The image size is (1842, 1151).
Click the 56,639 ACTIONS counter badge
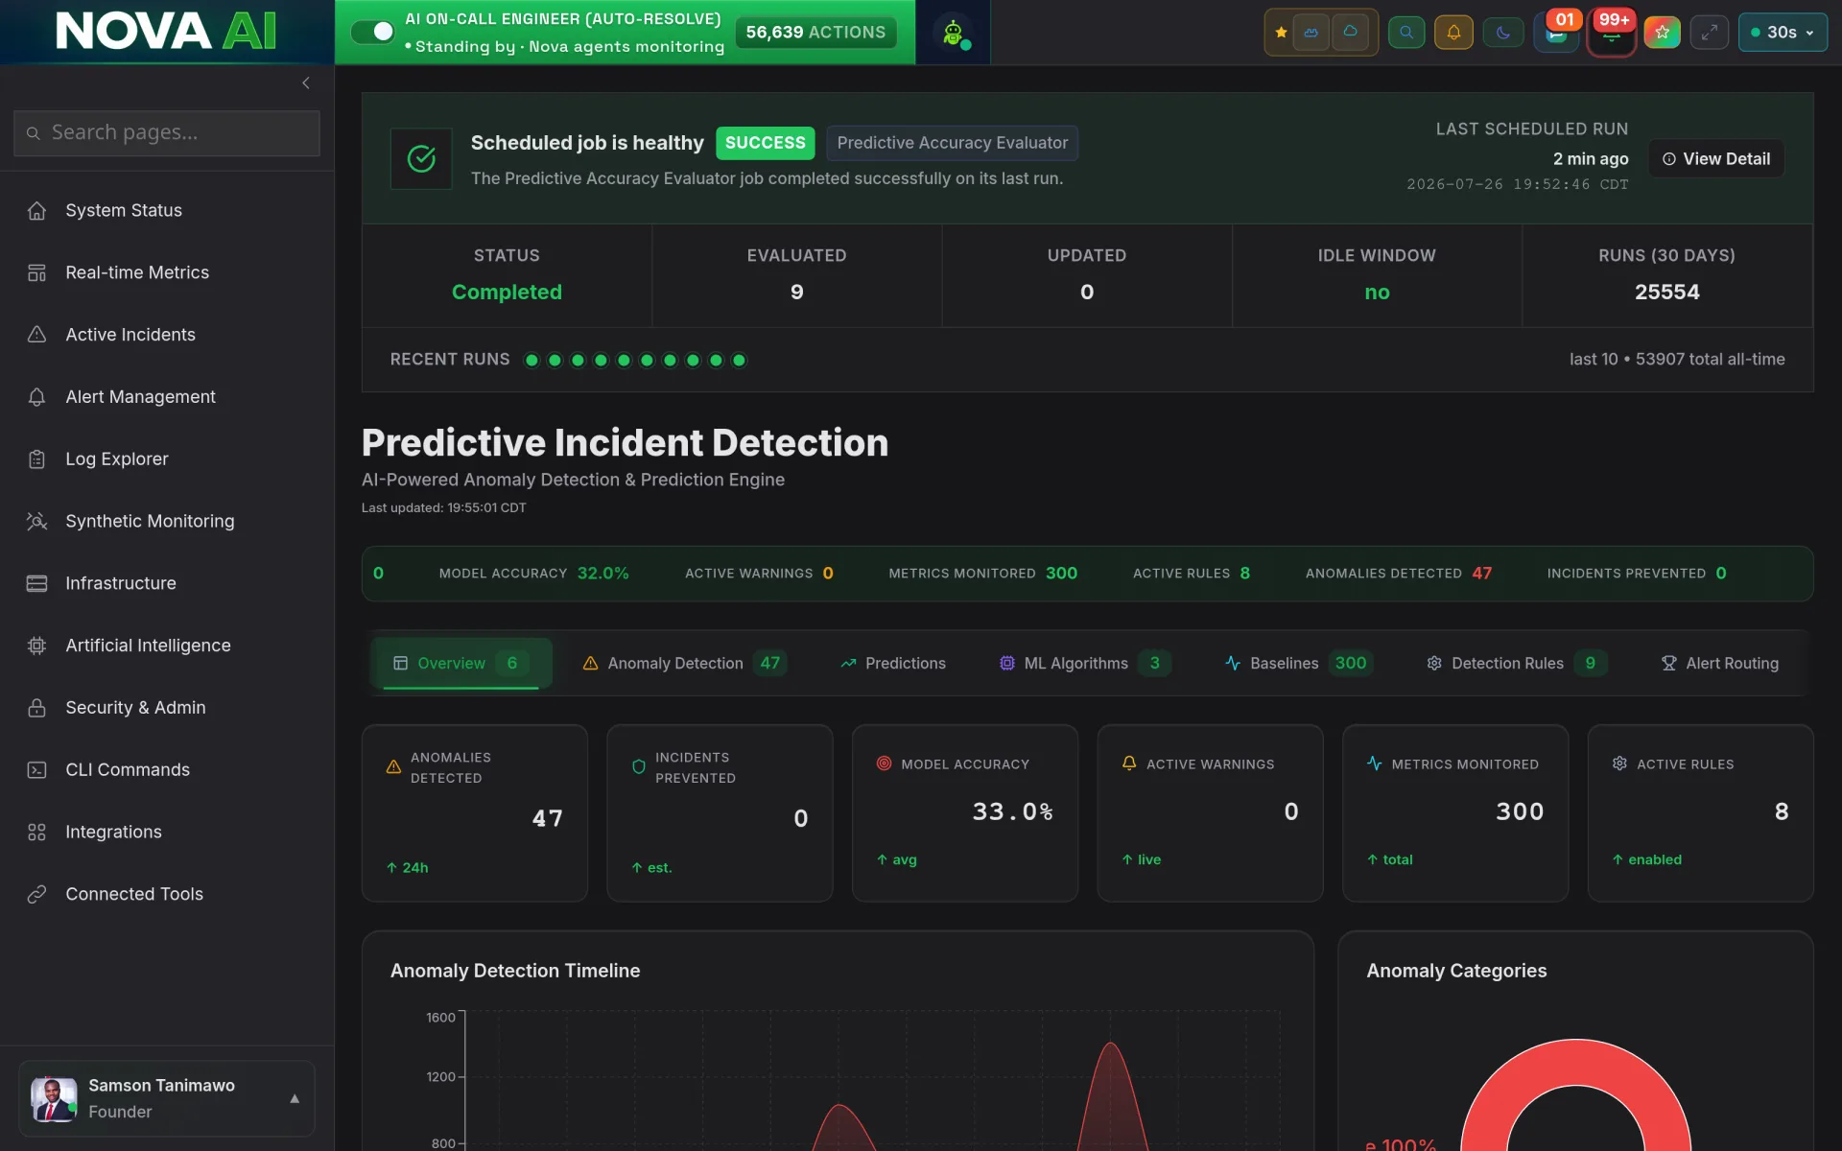[815, 33]
